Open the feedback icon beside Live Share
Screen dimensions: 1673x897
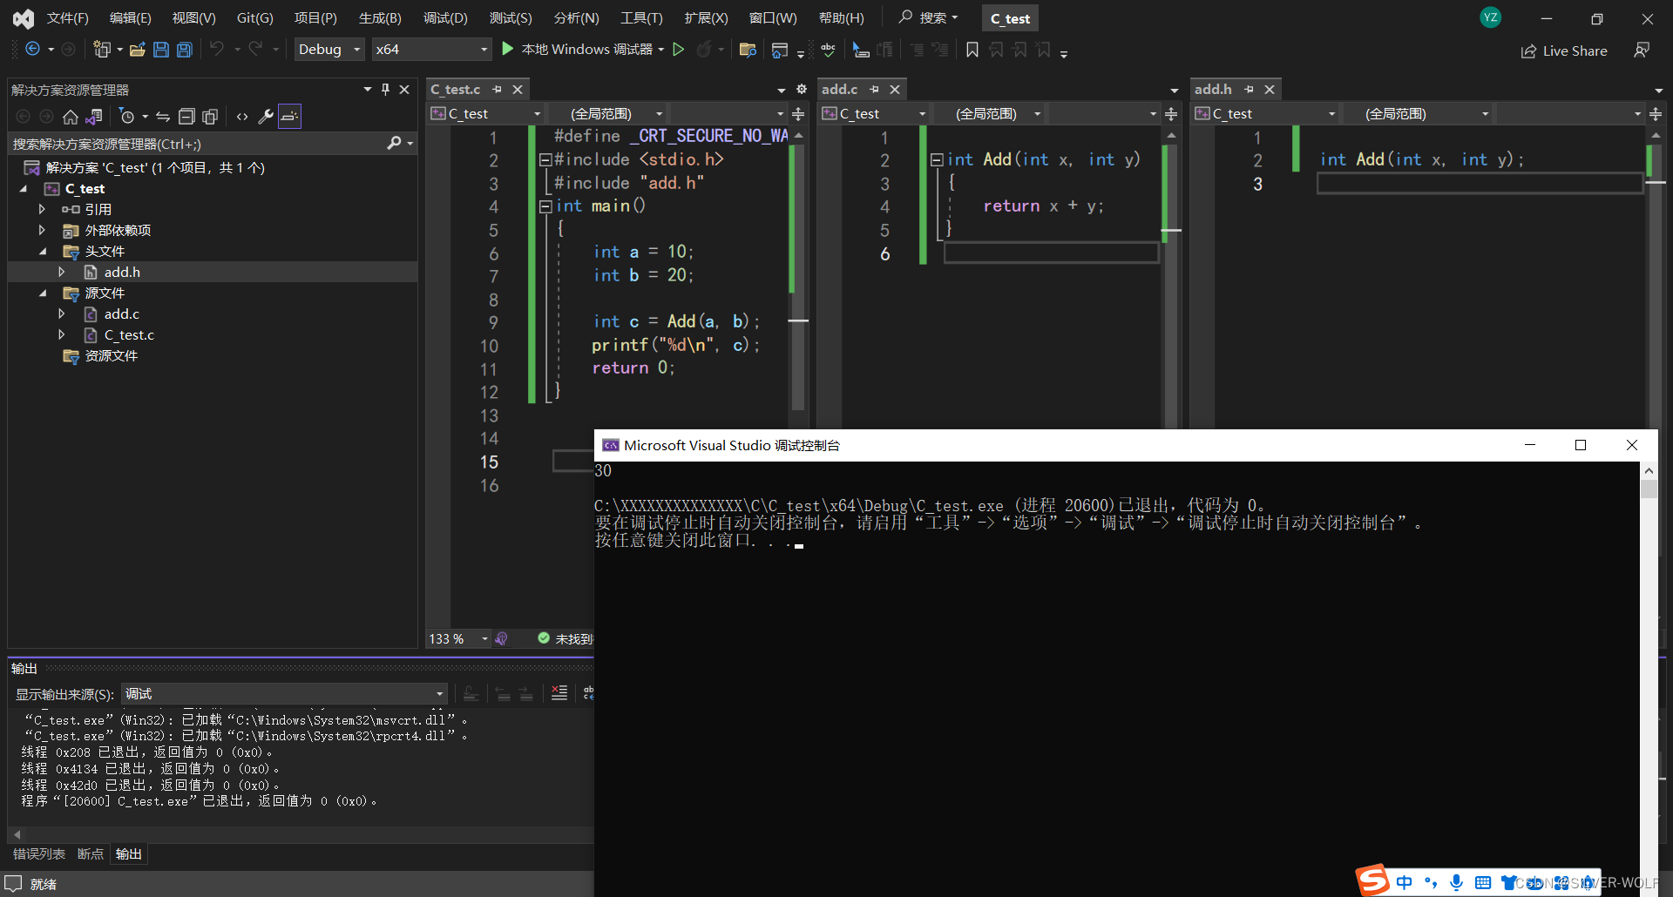[x=1642, y=51]
